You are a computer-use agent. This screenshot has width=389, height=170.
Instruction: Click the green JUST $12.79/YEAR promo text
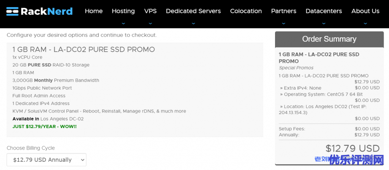(44, 126)
